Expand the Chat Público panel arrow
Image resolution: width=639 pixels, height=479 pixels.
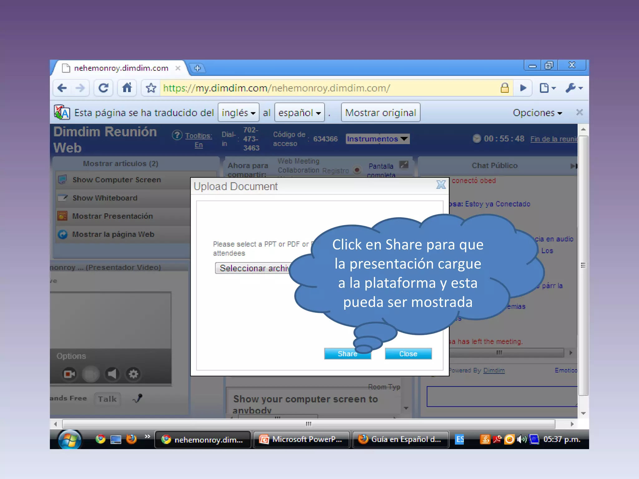(574, 166)
